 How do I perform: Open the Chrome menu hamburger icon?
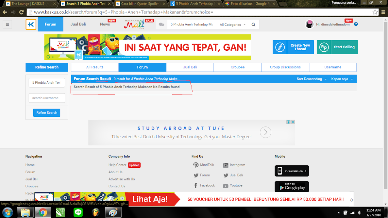click(383, 12)
